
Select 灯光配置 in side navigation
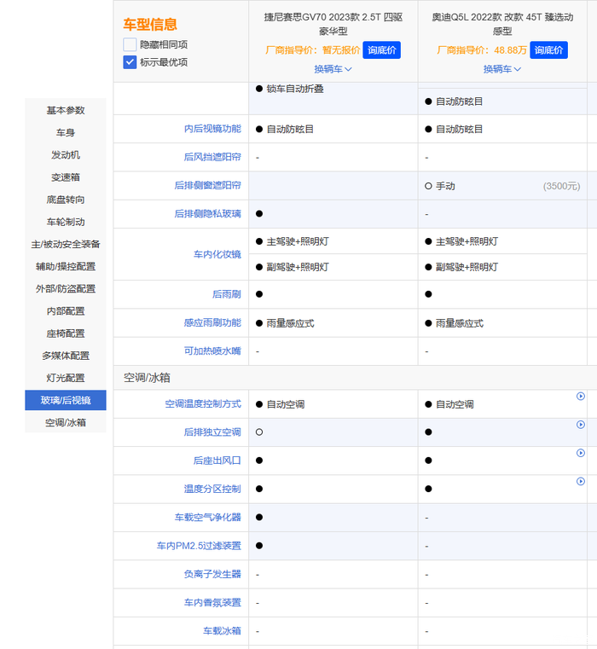[66, 378]
